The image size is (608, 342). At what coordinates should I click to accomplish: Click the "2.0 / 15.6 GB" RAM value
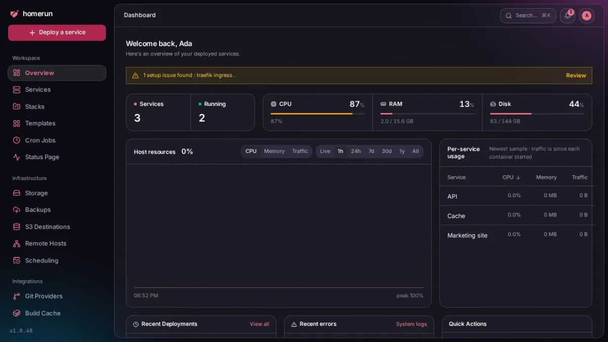point(397,122)
